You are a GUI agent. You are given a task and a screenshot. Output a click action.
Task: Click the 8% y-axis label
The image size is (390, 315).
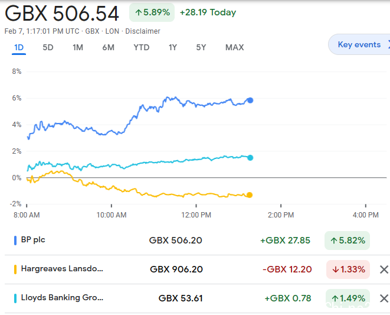tap(17, 72)
